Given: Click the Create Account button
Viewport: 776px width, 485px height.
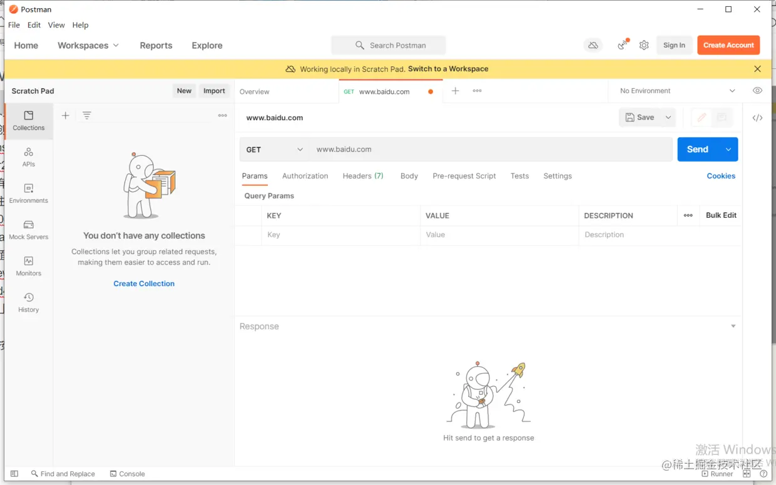Looking at the screenshot, I should click(x=728, y=45).
